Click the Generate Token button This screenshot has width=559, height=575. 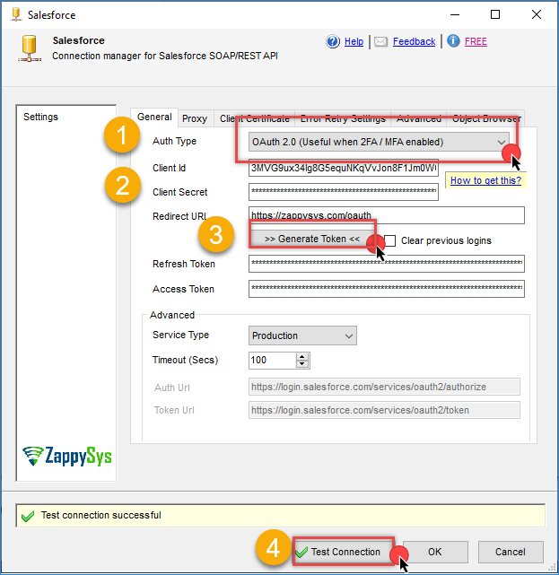pyautogui.click(x=312, y=239)
